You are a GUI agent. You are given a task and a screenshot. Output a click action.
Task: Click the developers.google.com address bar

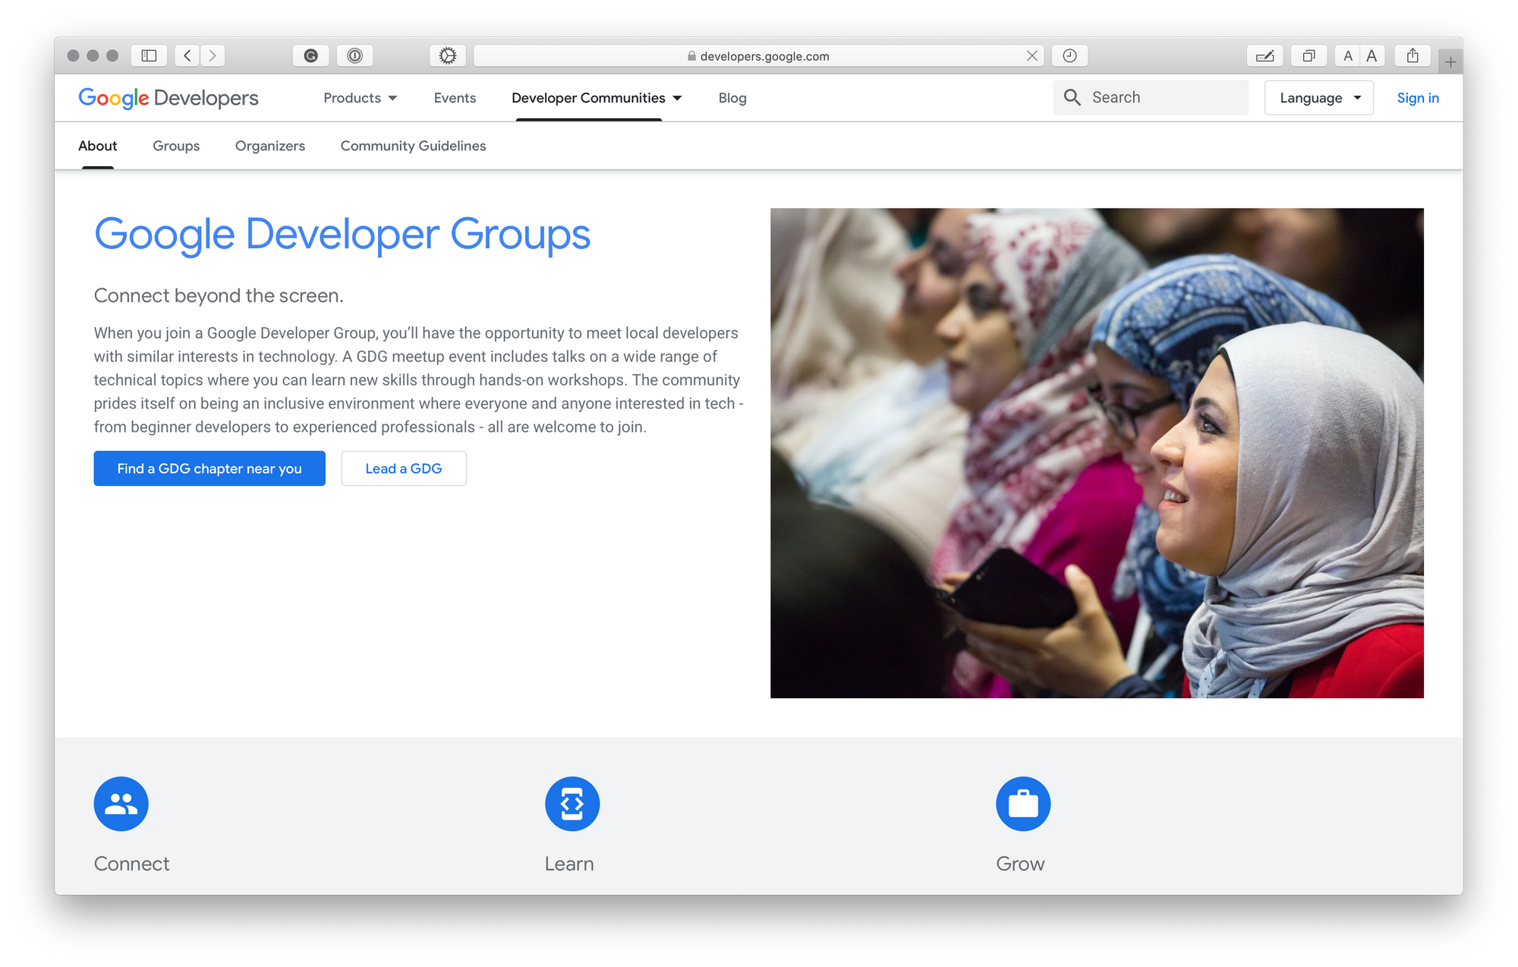759,55
